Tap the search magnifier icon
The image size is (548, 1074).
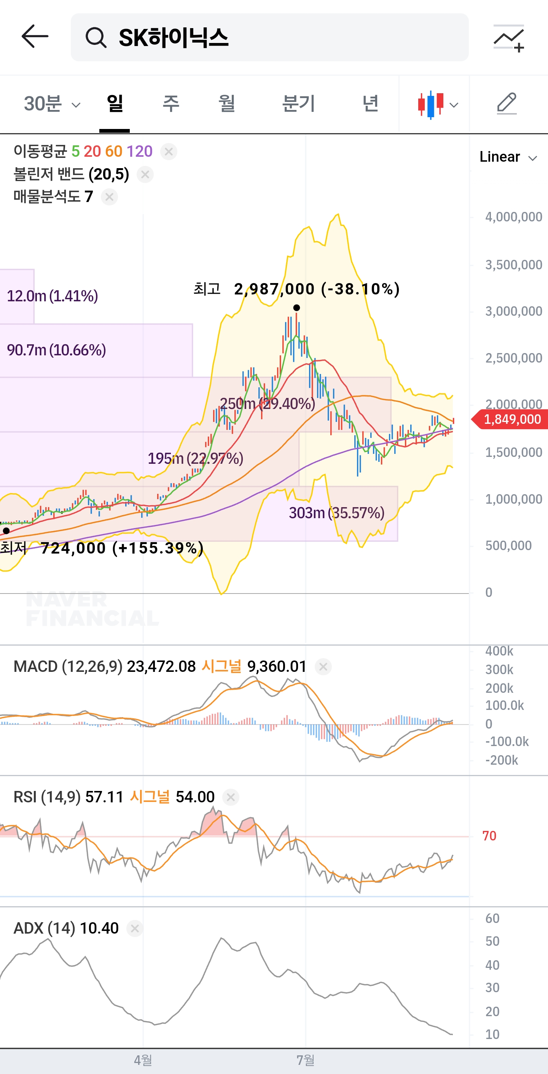click(96, 38)
